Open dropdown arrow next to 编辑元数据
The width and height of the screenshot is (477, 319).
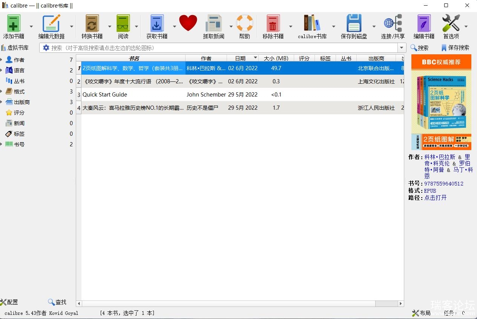tap(71, 26)
